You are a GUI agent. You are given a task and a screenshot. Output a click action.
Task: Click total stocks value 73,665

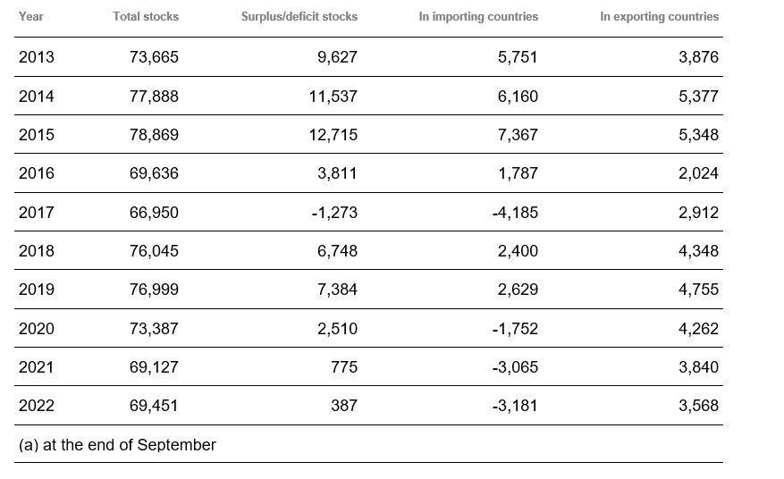[154, 57]
